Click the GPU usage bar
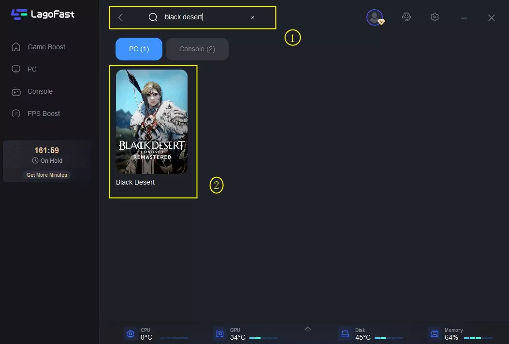The width and height of the screenshot is (509, 344). point(263,338)
